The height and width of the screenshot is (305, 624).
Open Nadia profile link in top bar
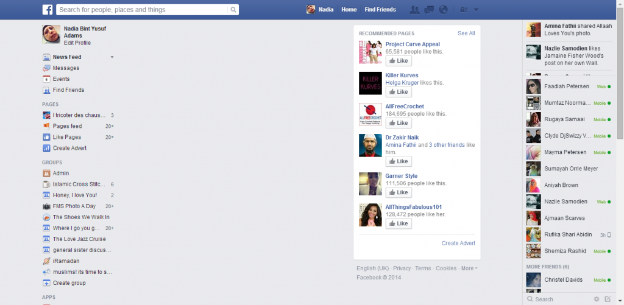321,10
